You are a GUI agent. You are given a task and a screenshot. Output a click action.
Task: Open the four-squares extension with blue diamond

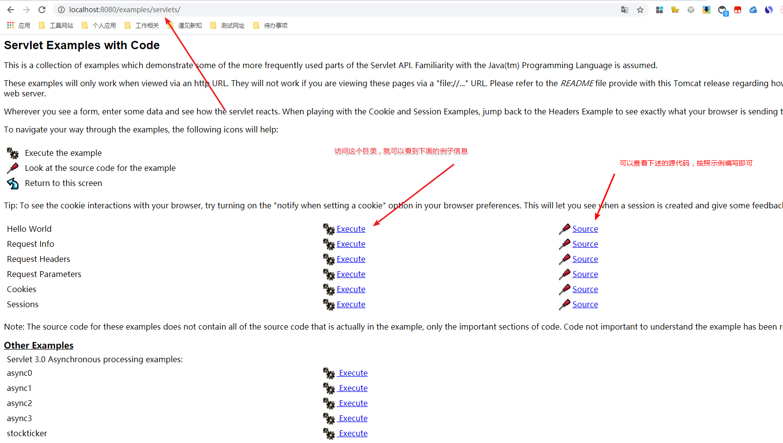(x=659, y=10)
